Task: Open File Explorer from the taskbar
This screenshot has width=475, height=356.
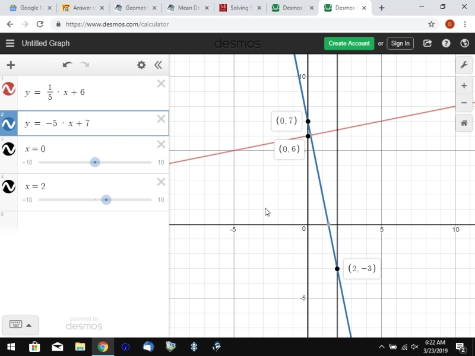Action: [80, 347]
